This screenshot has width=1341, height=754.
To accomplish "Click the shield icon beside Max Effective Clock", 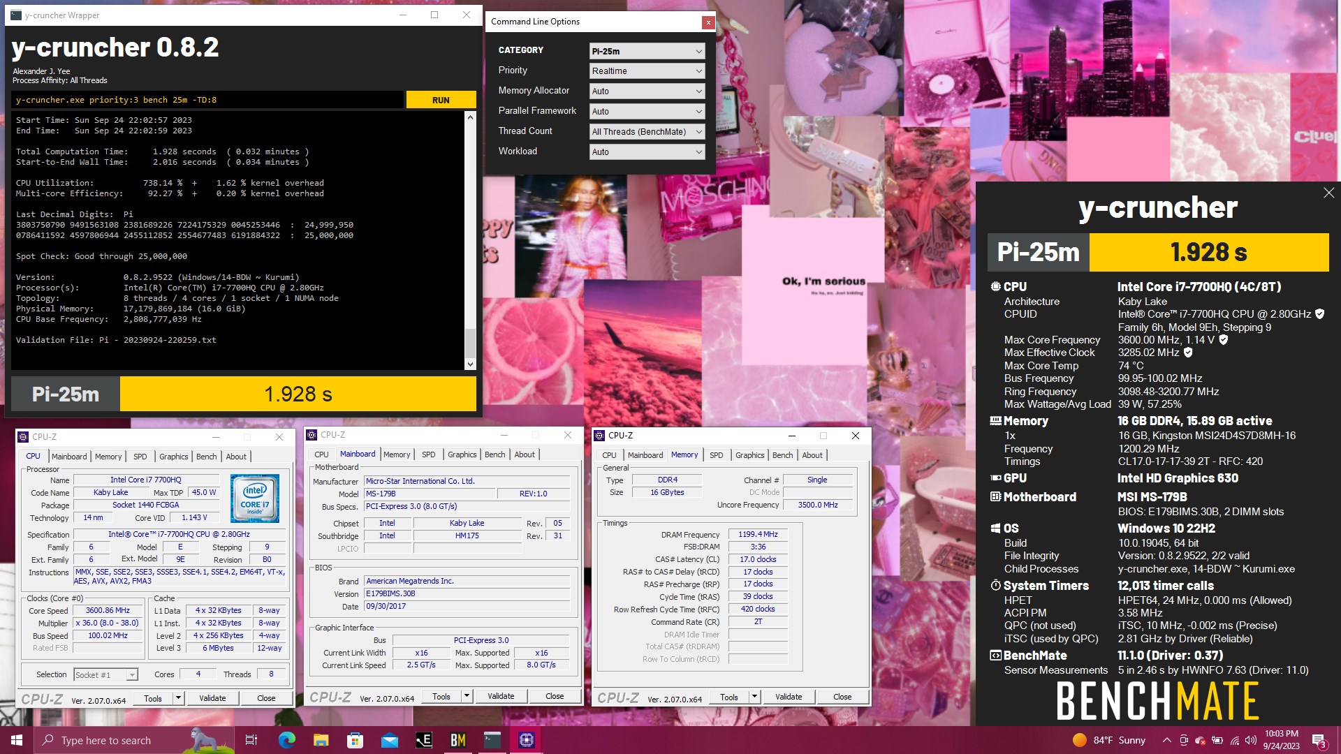I will 1188,353.
